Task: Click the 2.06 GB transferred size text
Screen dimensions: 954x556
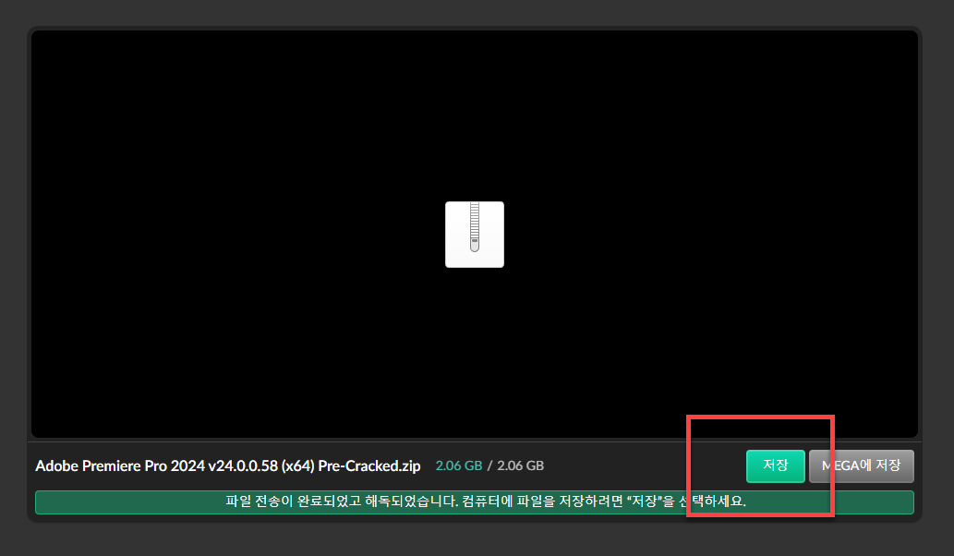Action: [x=459, y=466]
